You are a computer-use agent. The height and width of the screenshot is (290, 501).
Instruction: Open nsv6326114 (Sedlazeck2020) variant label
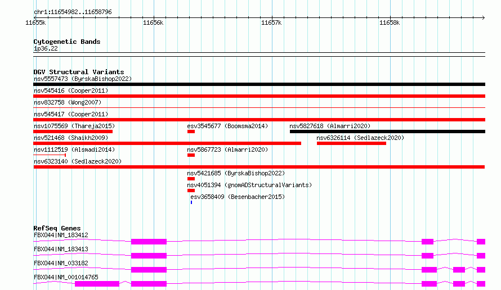click(360, 138)
